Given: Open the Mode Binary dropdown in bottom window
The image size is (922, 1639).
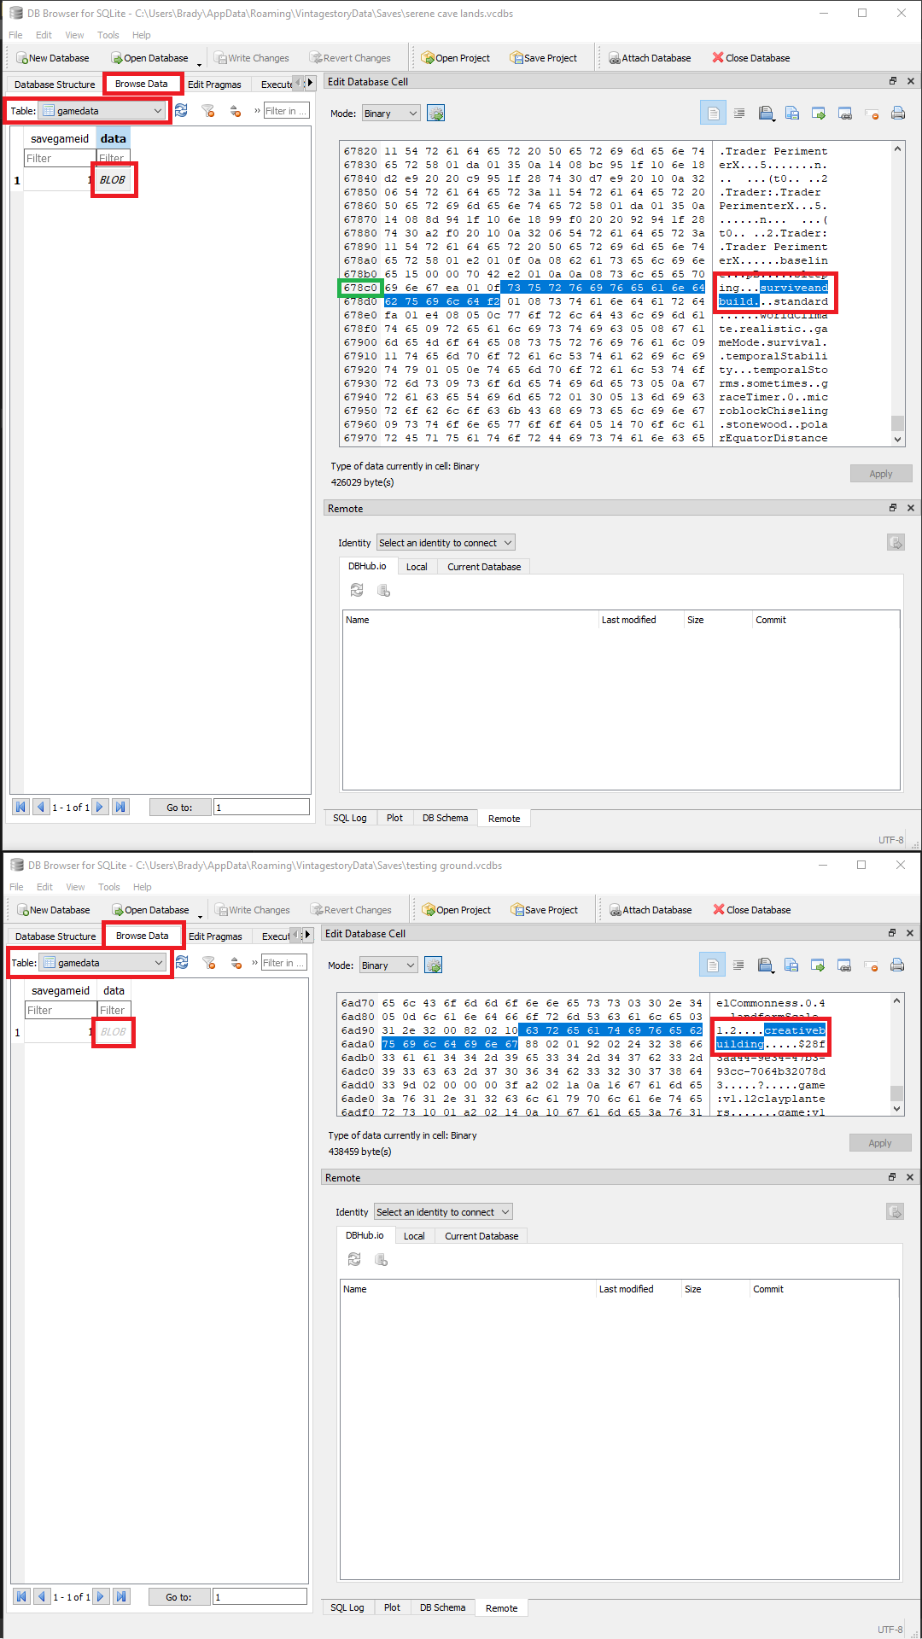Looking at the screenshot, I should tap(388, 965).
